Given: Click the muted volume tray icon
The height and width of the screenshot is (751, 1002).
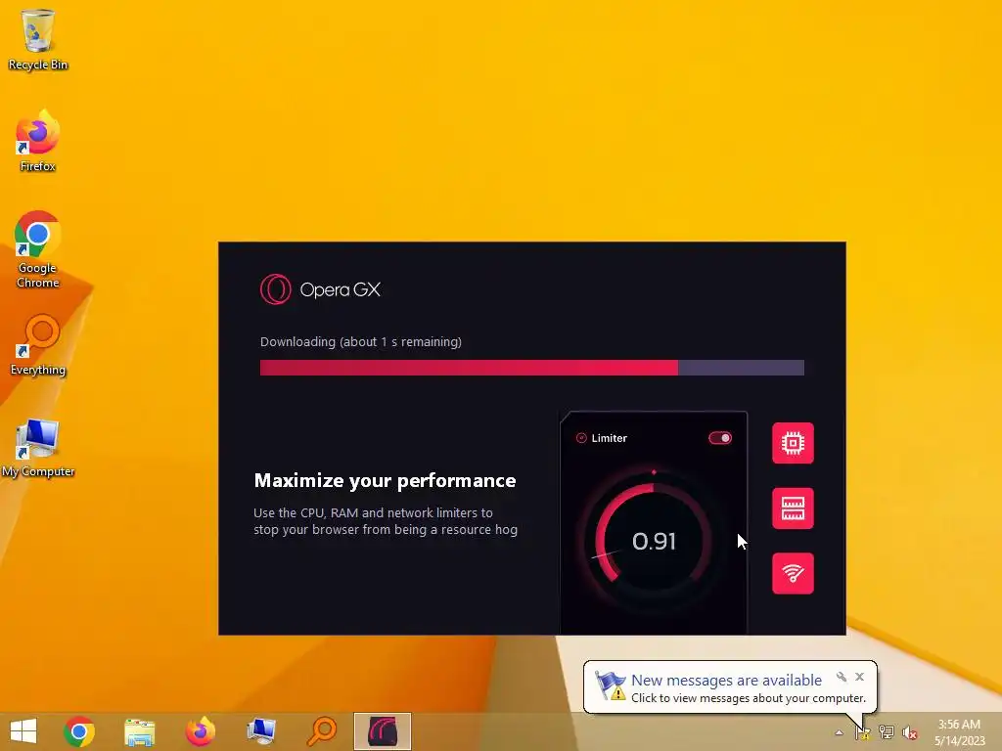Looking at the screenshot, I should [910, 732].
